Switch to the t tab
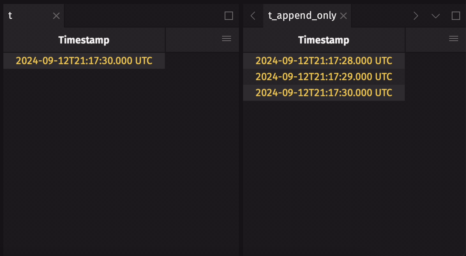The image size is (466, 256). (25, 16)
